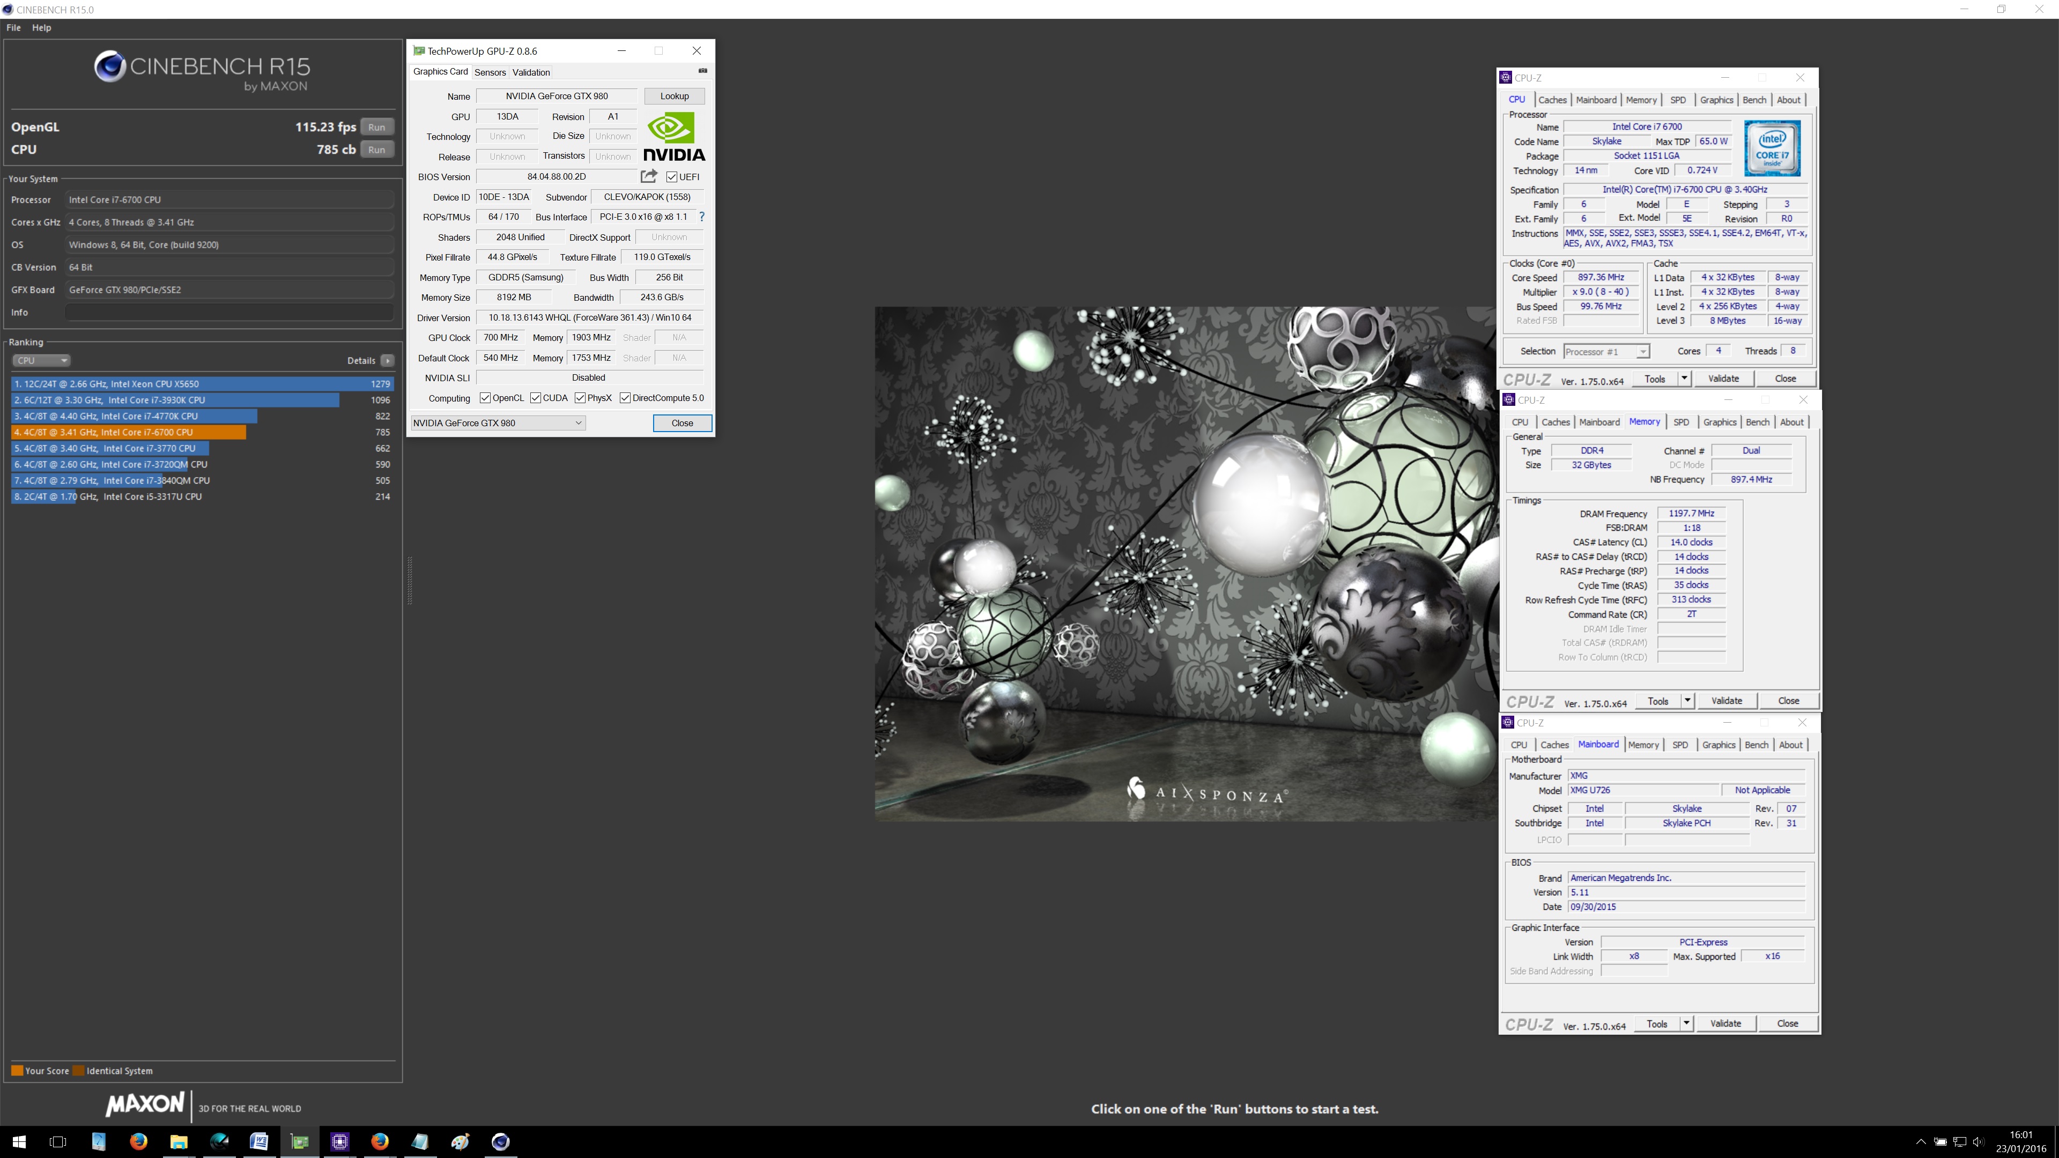Select the Intel Core i7-4770K ranking row
The height and width of the screenshot is (1158, 2059).
tap(202, 415)
